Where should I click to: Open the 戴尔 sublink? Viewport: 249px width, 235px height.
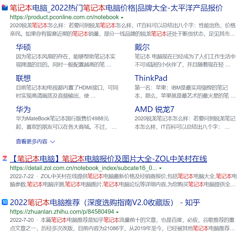point(142,47)
